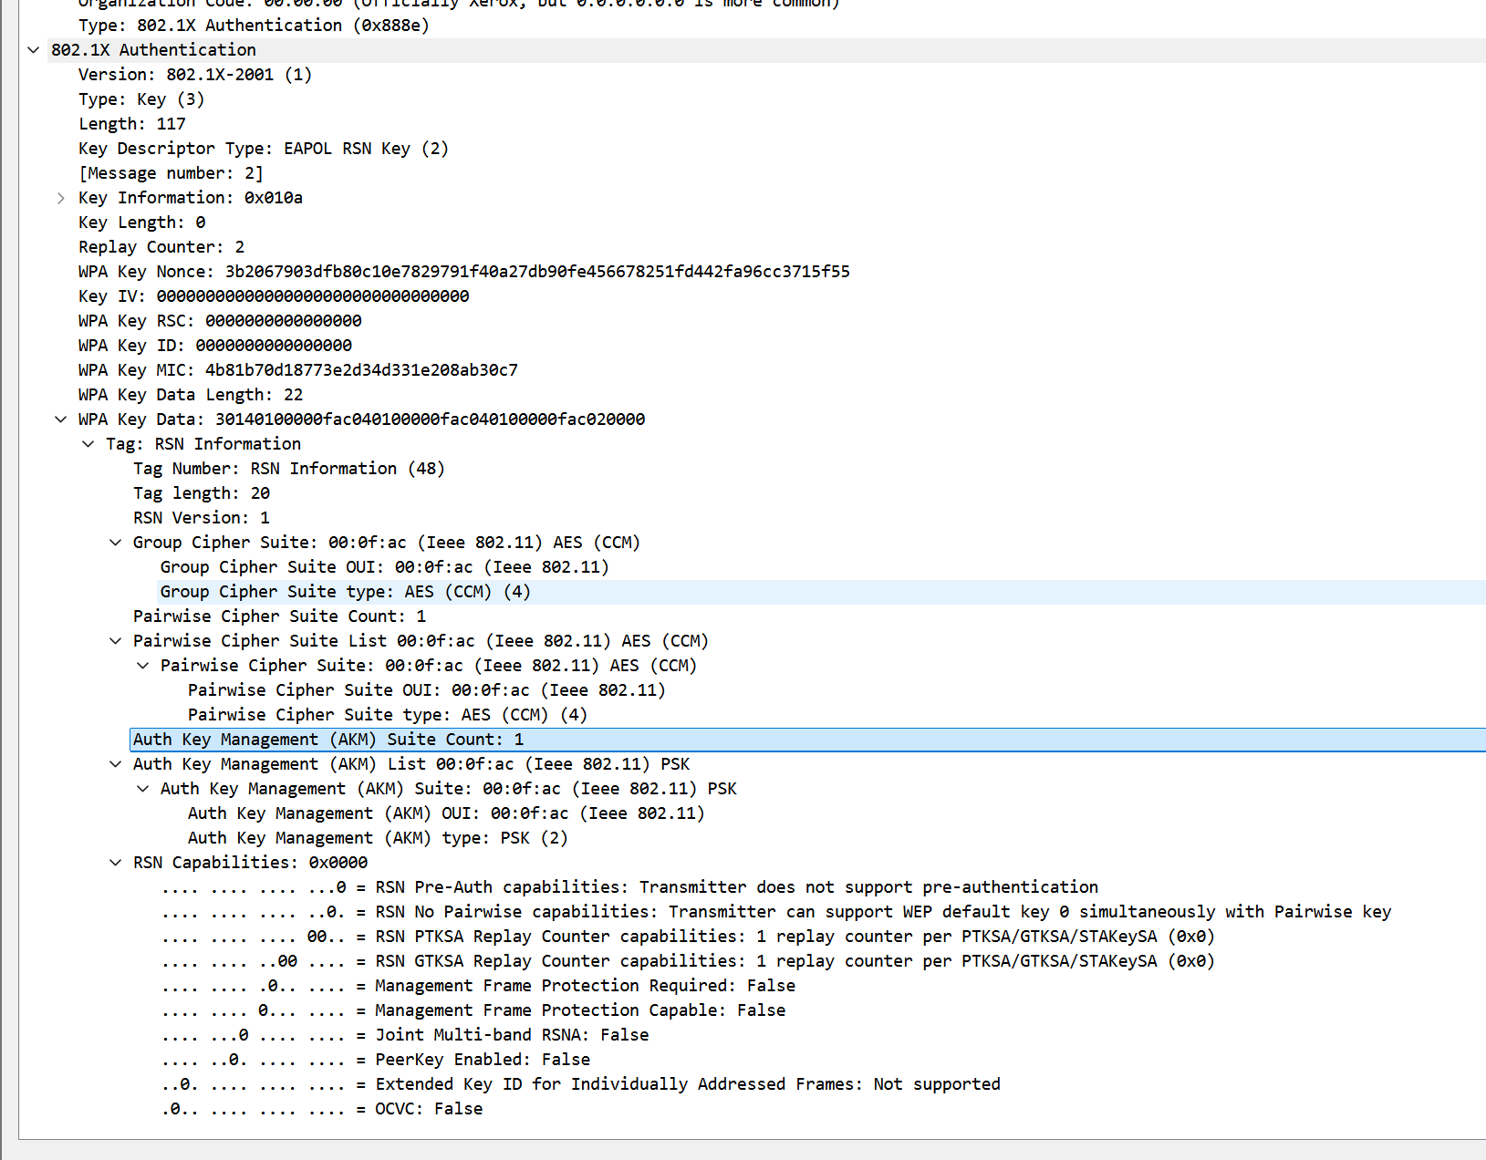1486x1160 pixels.
Task: Collapse the Auth Key Management (AKM) Suite arrow
Action: (143, 789)
